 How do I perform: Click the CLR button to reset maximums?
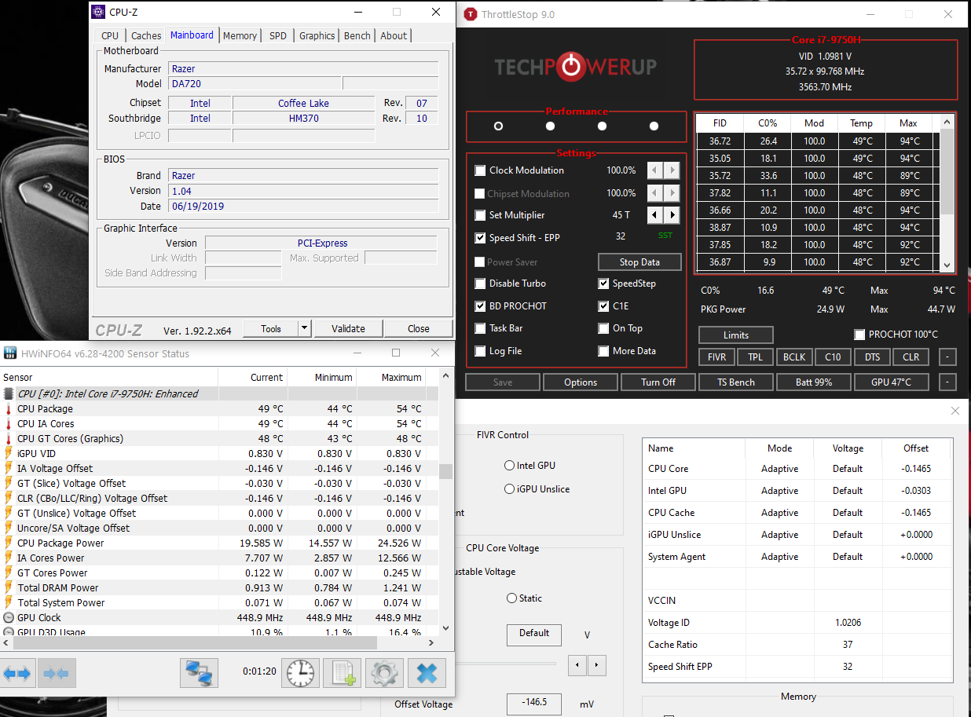pyautogui.click(x=911, y=357)
